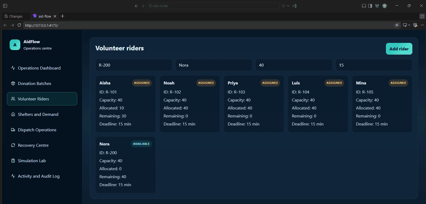Screen dimensions: 426x204
Task: Click the title-bar navigate back arrow
Action: coord(137,6)
